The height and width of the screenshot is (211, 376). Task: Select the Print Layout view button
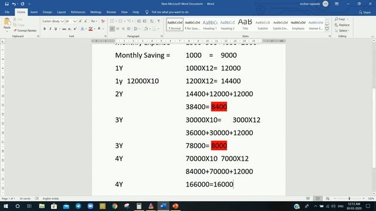coord(318,199)
